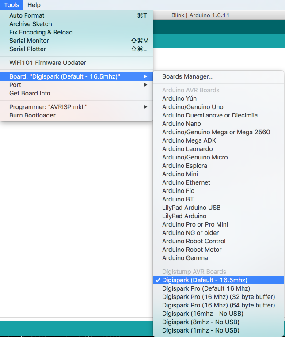This screenshot has width=285, height=337.
Task: Select Digispark Pro (Default 16 Mhz)
Action: [218, 289]
